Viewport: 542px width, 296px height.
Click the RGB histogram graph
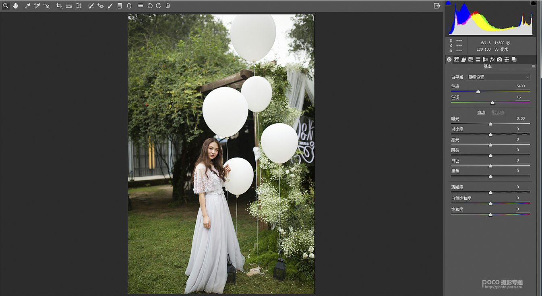click(x=491, y=19)
